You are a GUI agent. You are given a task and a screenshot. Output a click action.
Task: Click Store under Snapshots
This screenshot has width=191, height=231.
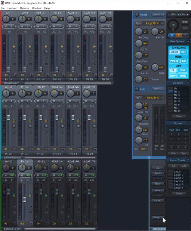tap(179, 117)
